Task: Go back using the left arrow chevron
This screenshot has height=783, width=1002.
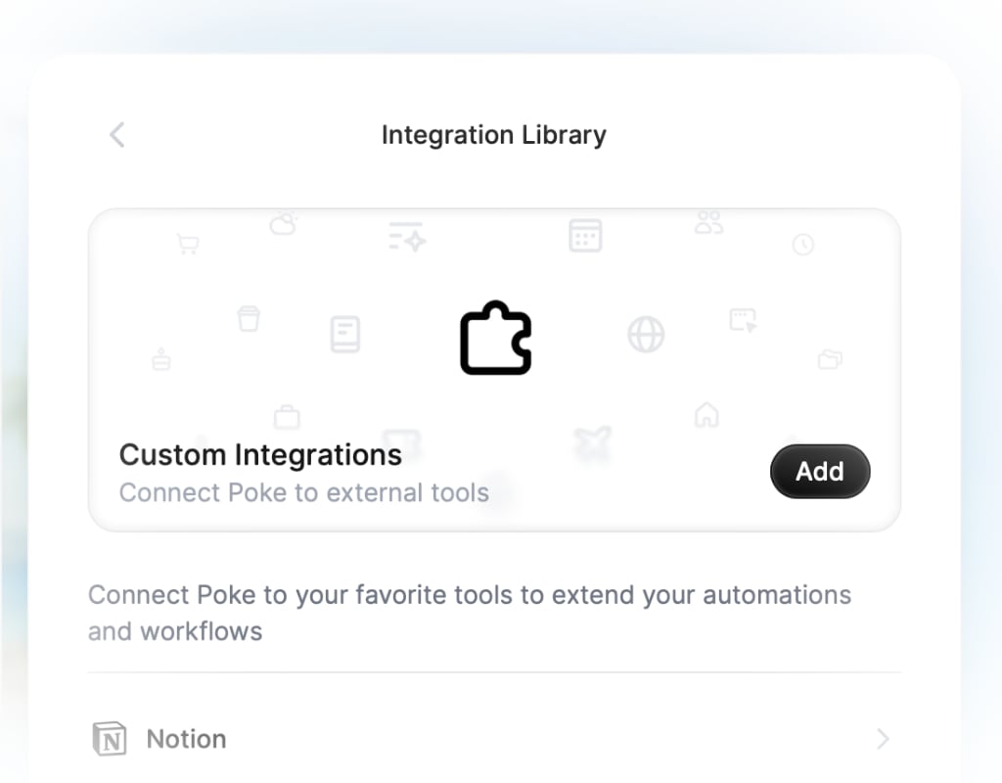Action: (x=116, y=135)
